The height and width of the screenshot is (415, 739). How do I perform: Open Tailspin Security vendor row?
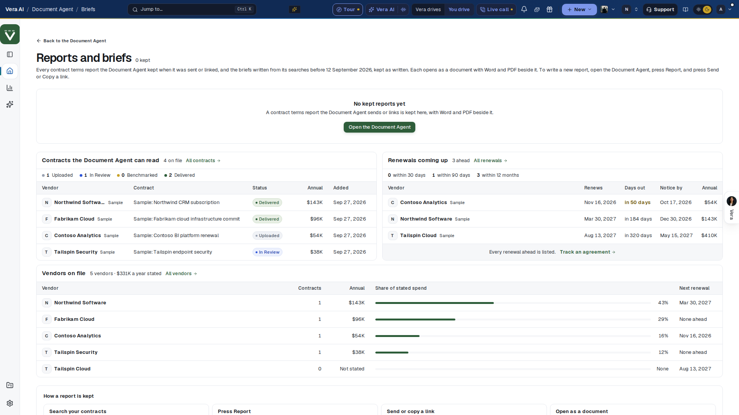click(x=379, y=352)
